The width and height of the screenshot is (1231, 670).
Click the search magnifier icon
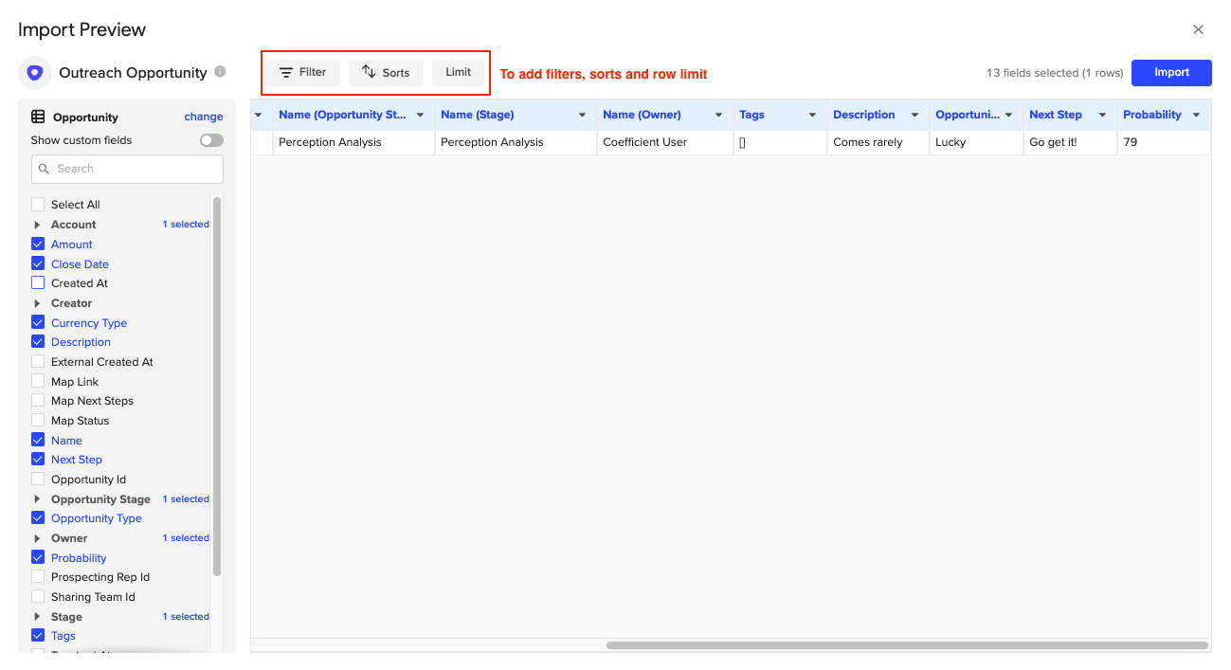pyautogui.click(x=44, y=169)
